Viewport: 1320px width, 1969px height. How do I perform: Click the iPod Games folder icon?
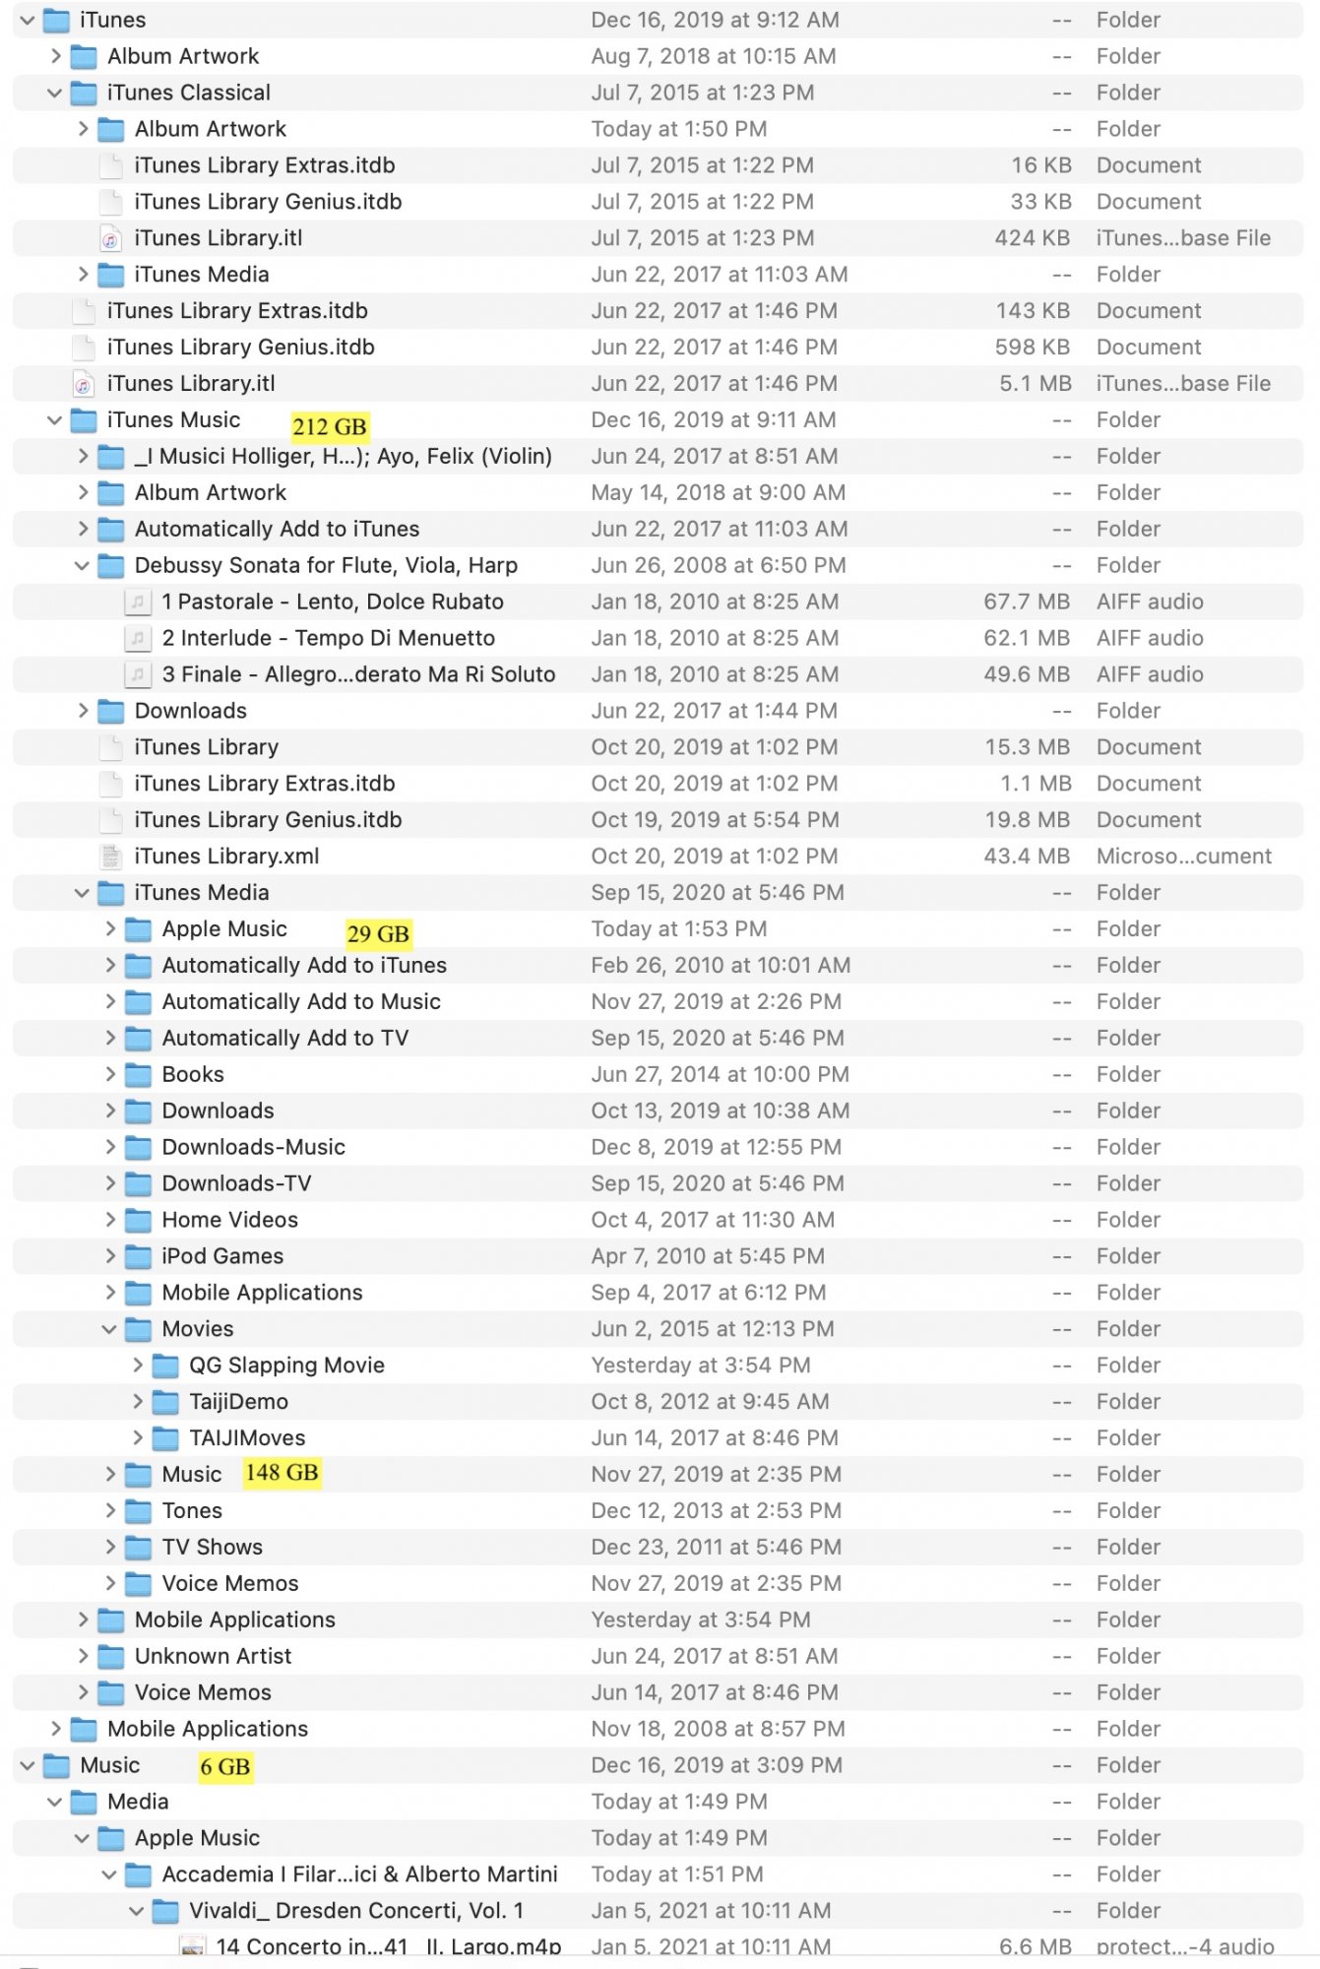point(139,1256)
